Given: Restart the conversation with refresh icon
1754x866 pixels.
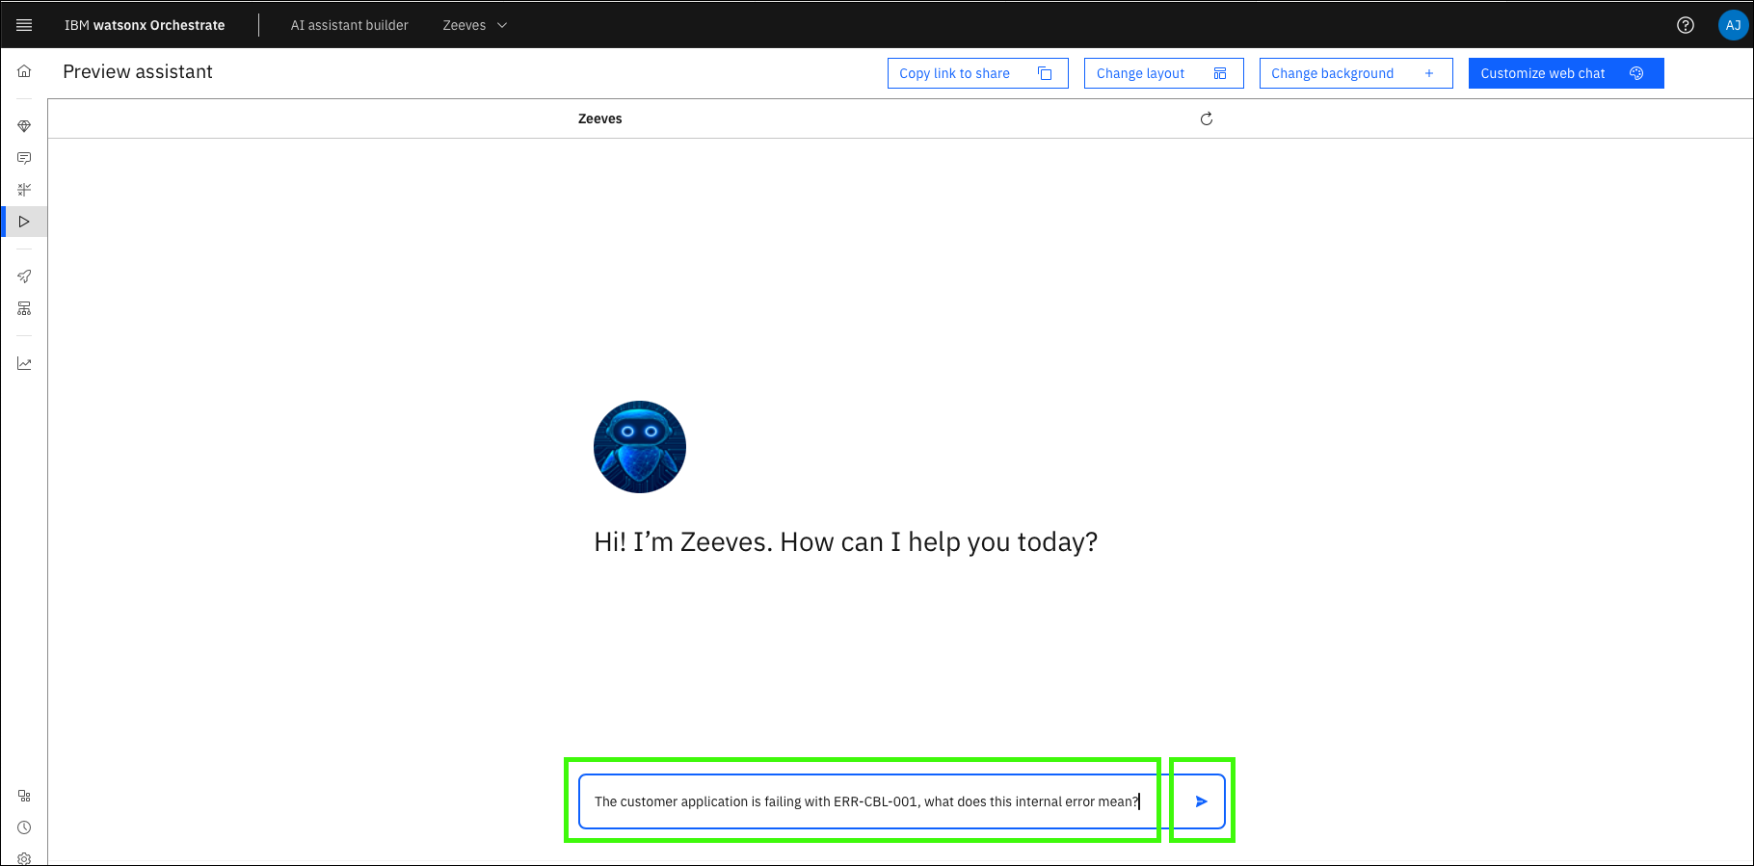Looking at the screenshot, I should (1206, 118).
